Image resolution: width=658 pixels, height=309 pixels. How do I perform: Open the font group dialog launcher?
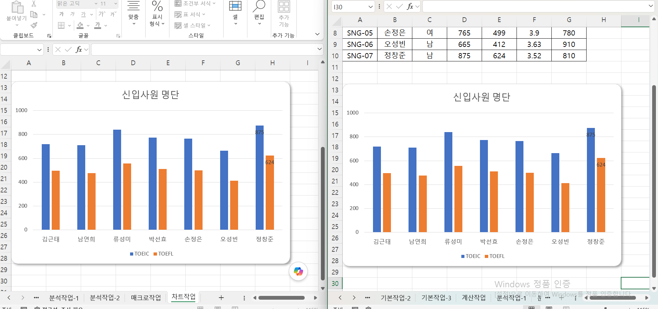pyautogui.click(x=118, y=36)
